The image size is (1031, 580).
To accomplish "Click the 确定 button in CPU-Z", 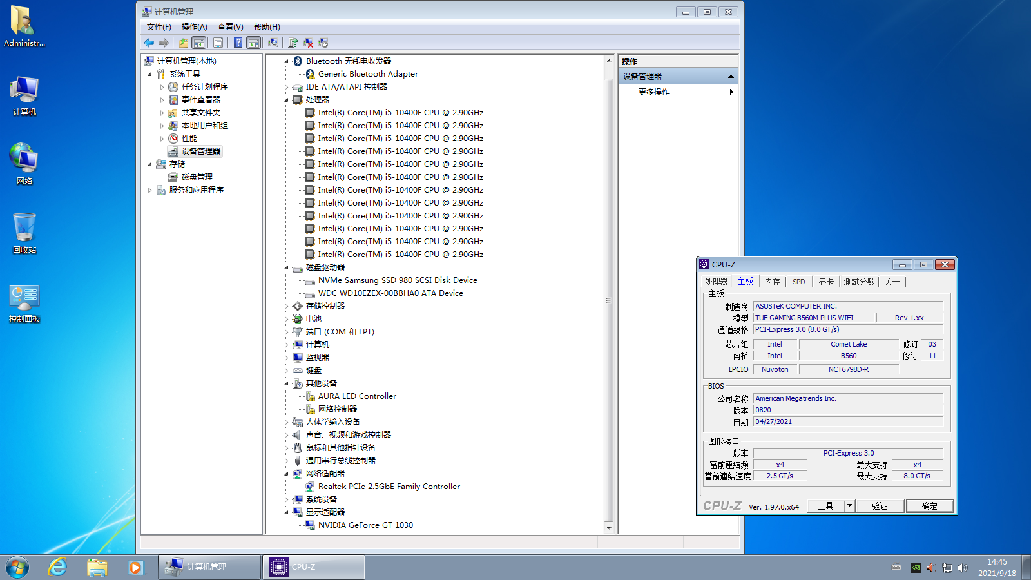I will [x=929, y=506].
